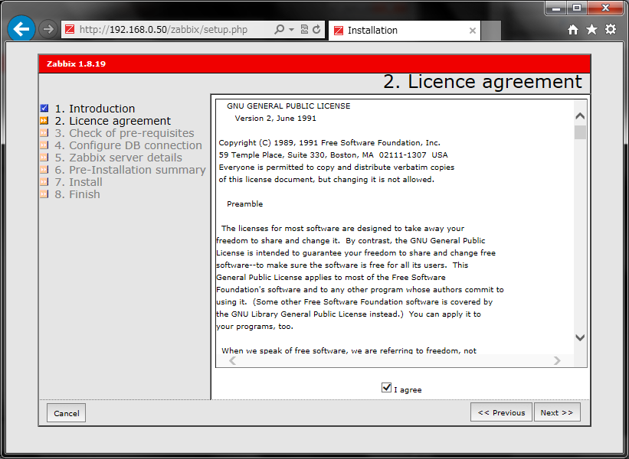Screen dimensions: 629x459
Task: Click the 'Zabbix 1.8.19' header title
Action: click(x=76, y=63)
